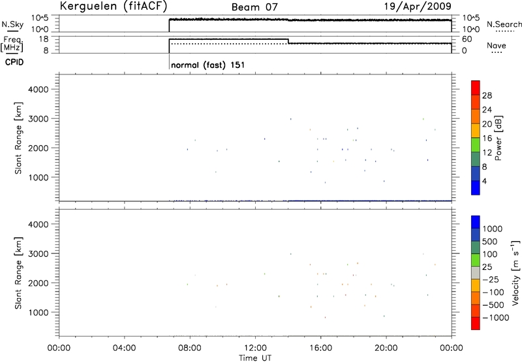
Task: Click the light green 12–16 dB power segment
Action: [476, 144]
